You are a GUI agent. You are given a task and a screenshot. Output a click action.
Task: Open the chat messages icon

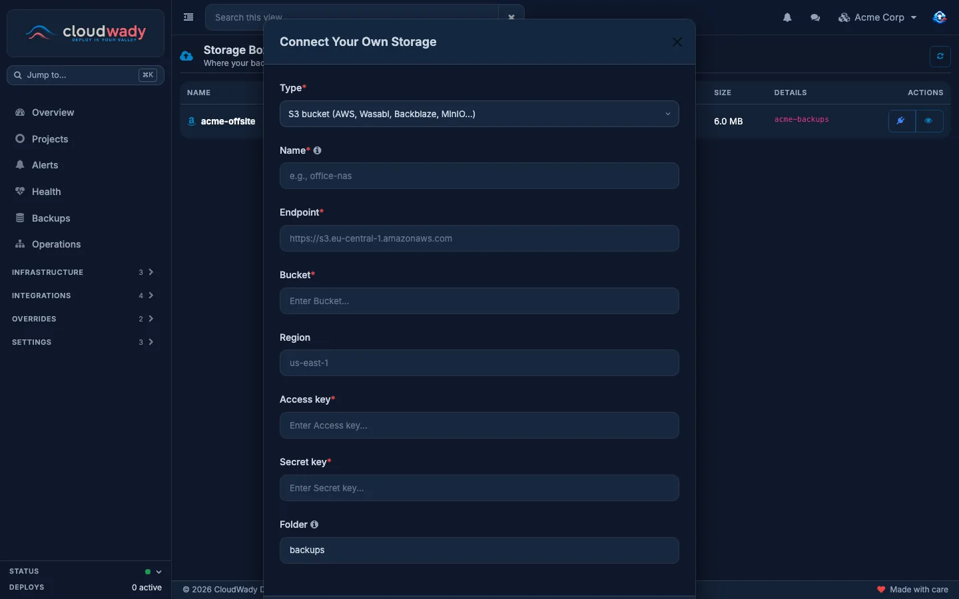click(815, 17)
